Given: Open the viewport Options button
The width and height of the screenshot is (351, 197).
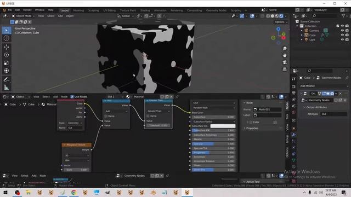Looking at the screenshot, I should coord(281,22).
